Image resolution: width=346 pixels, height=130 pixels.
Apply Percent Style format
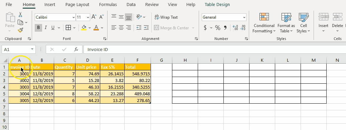point(217,28)
